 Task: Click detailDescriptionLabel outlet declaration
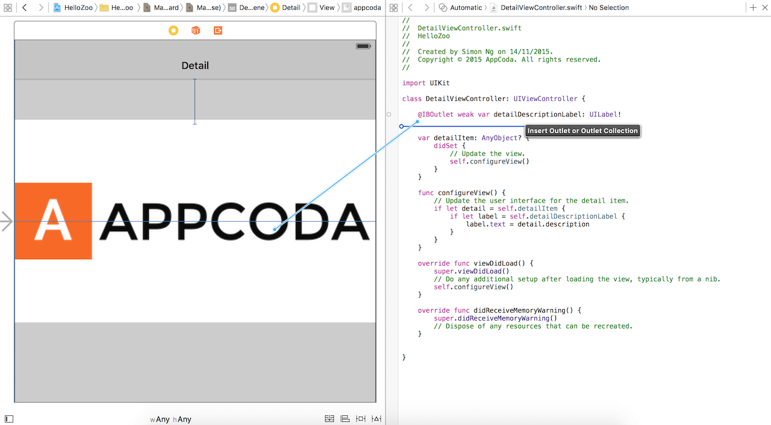(519, 114)
